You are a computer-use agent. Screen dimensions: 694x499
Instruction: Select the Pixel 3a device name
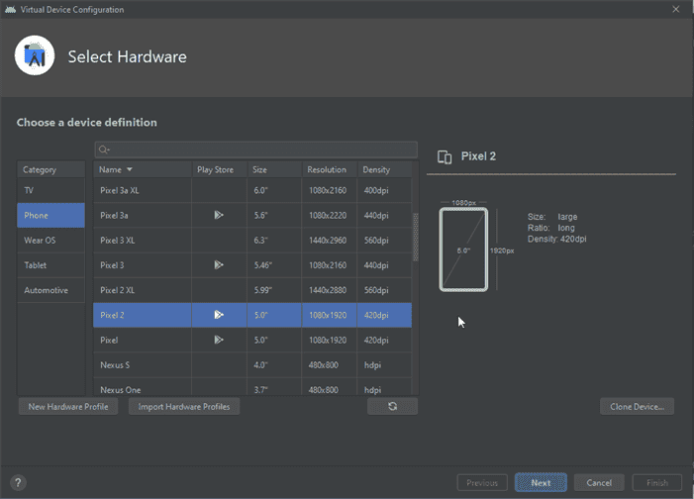pos(114,215)
